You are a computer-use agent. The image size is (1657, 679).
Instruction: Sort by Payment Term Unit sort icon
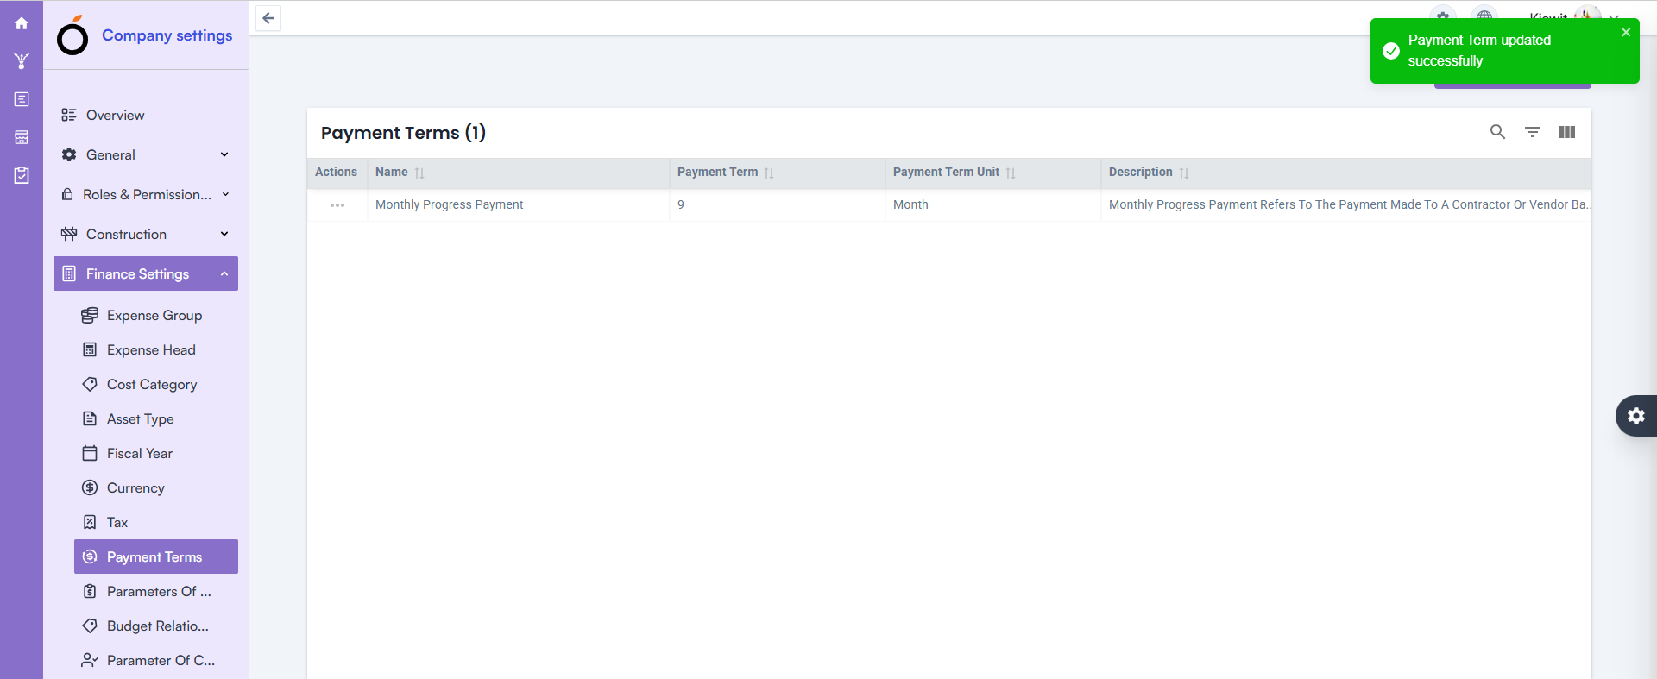point(1011,173)
